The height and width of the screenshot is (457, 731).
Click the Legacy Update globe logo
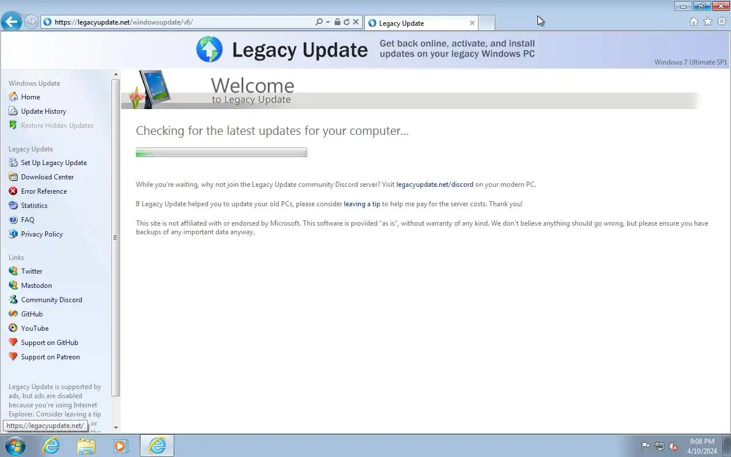(210, 49)
